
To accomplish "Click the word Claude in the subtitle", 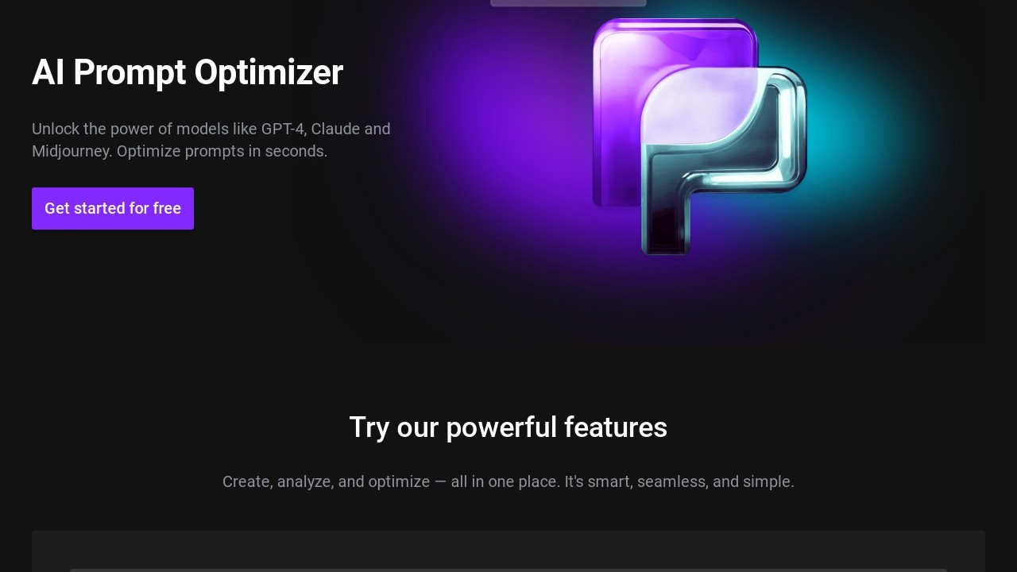I will [335, 129].
